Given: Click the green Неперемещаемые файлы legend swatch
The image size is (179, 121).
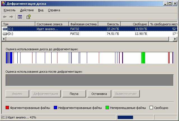Looking at the screenshot, I should 107,108.
